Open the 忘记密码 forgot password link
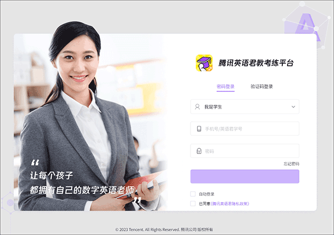334x235 pixels. 291,164
